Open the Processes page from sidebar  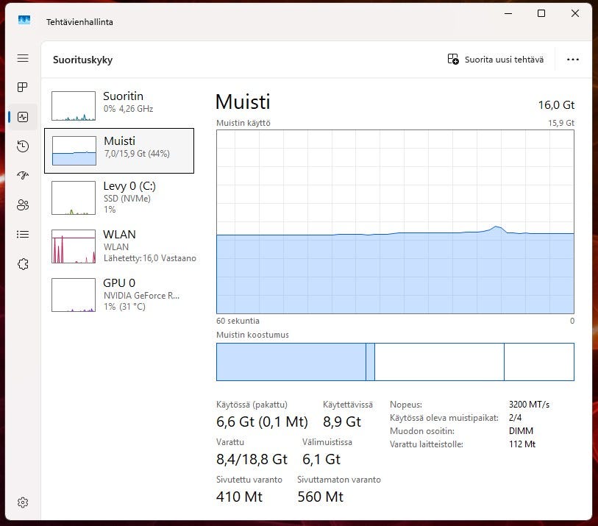tap(23, 88)
